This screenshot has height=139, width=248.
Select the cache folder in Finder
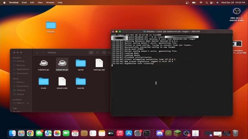pos(81,65)
